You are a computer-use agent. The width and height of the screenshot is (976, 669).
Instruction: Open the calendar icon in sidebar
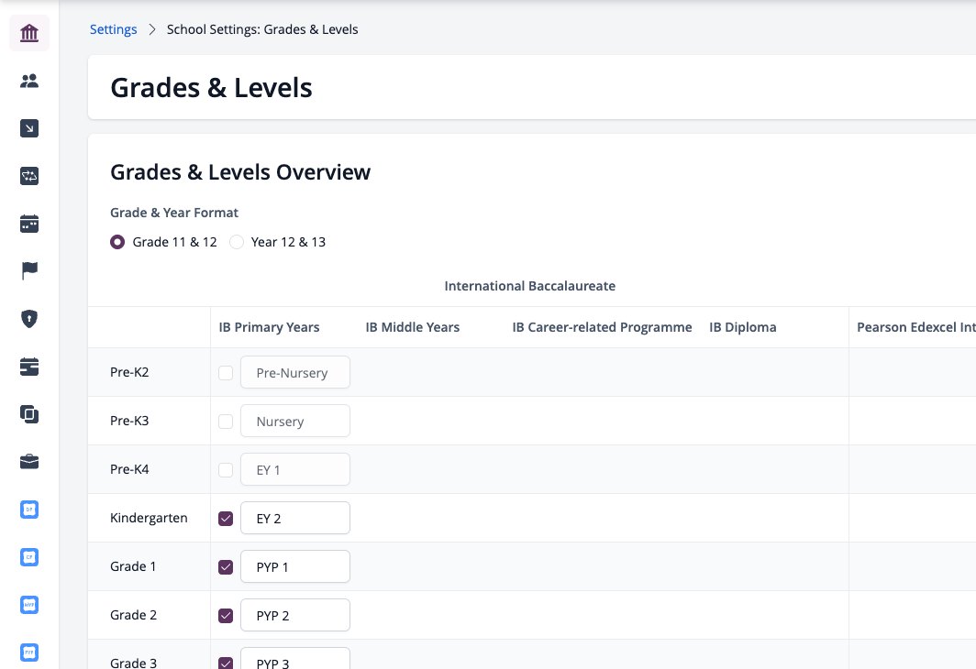(x=29, y=224)
